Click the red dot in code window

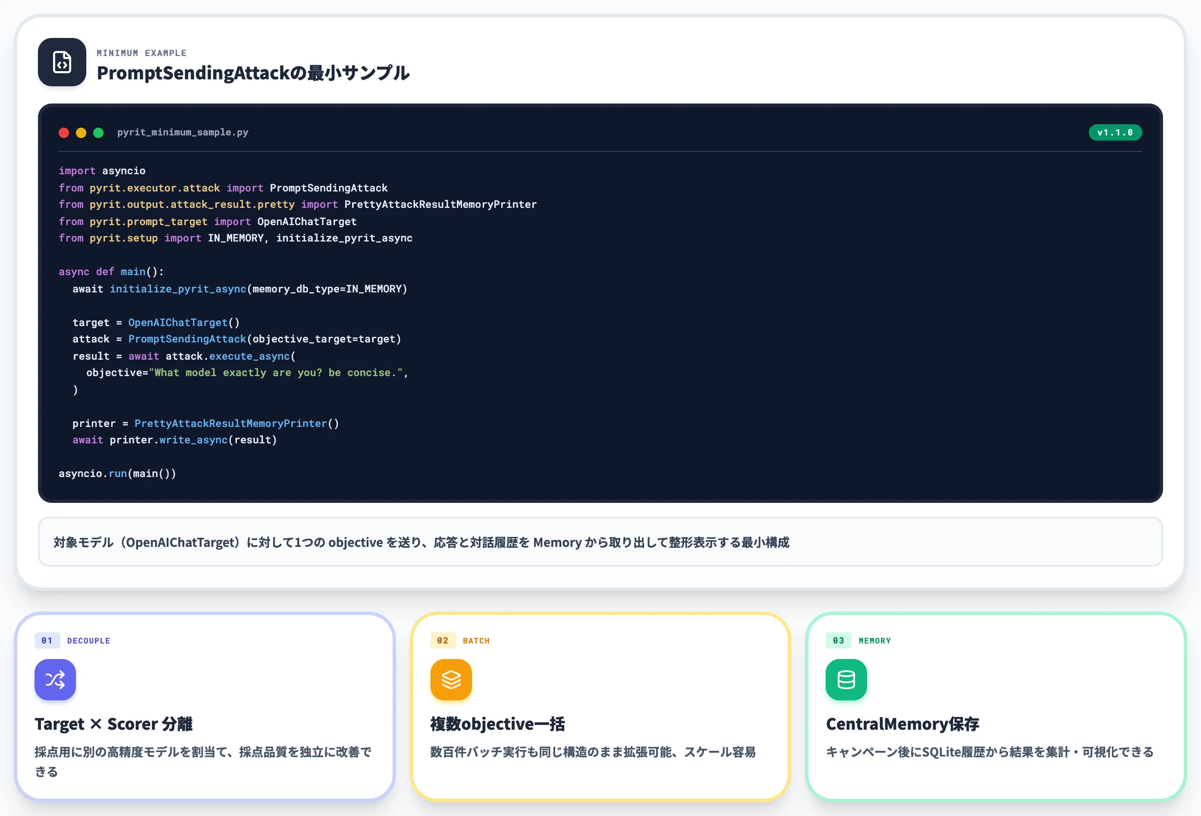pos(64,133)
